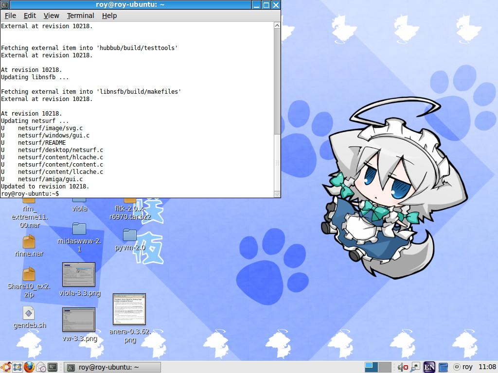Open the Evolution mail panel launcher
Viewport: 498px width, 373px height.
(x=41, y=367)
